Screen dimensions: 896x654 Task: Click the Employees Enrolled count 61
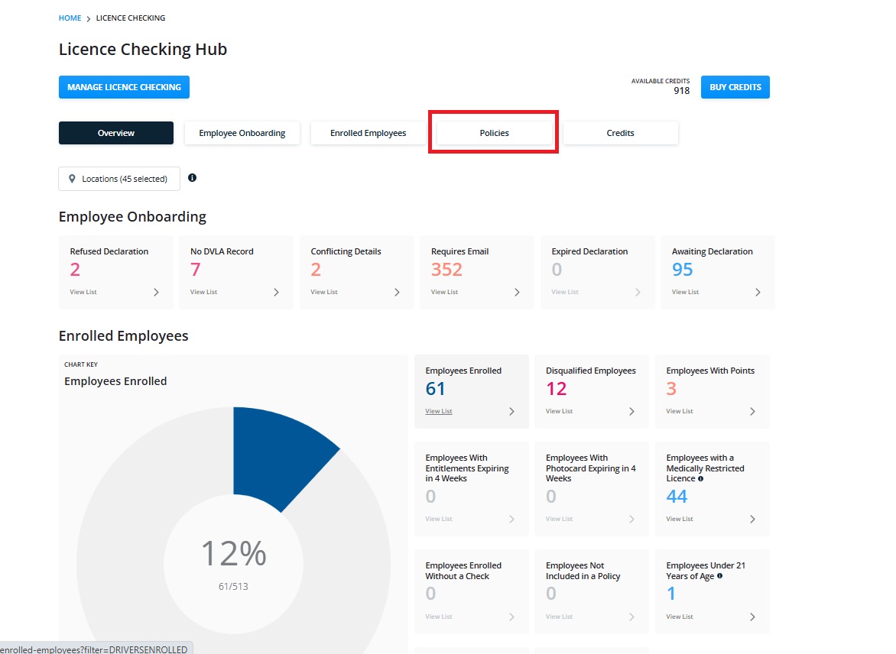click(435, 389)
